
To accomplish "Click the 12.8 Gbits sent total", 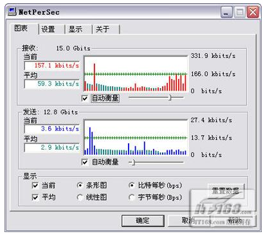I will coord(60,112).
